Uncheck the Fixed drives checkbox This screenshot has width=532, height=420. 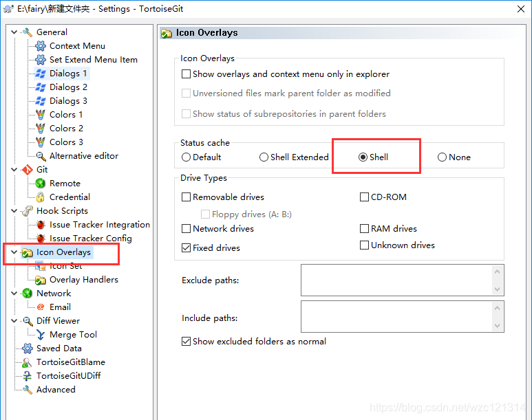tap(186, 248)
